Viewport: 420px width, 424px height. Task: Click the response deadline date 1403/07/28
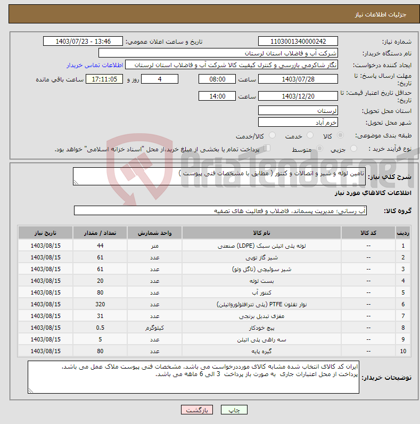click(298, 79)
